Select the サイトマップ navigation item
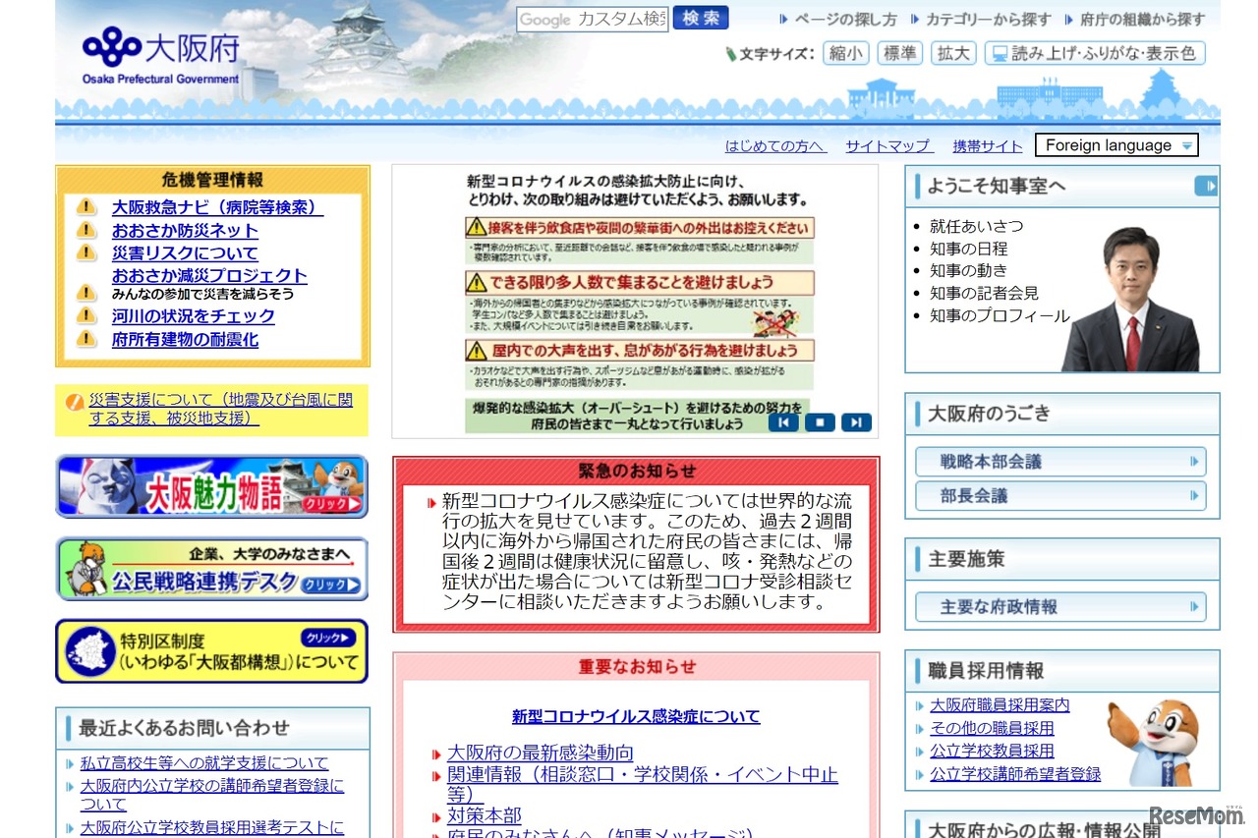 click(886, 145)
